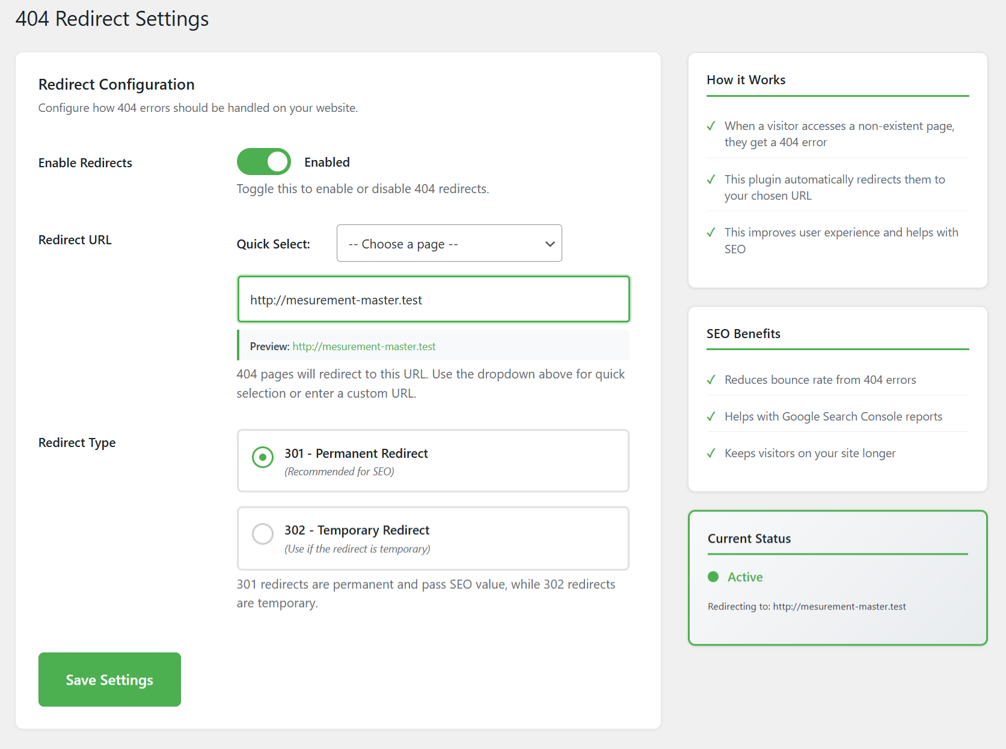
Task: Open the Quick Select page dropdown
Action: pos(449,244)
